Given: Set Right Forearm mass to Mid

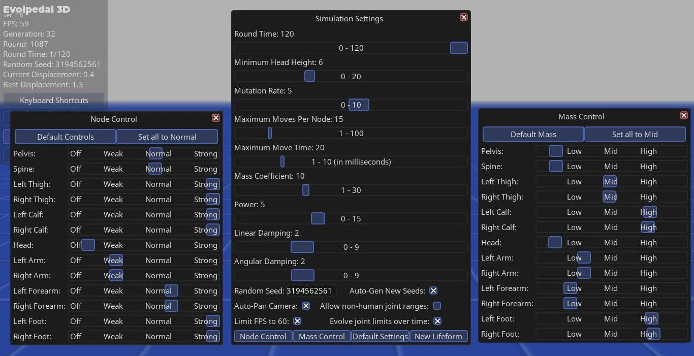Looking at the screenshot, I should 611,303.
